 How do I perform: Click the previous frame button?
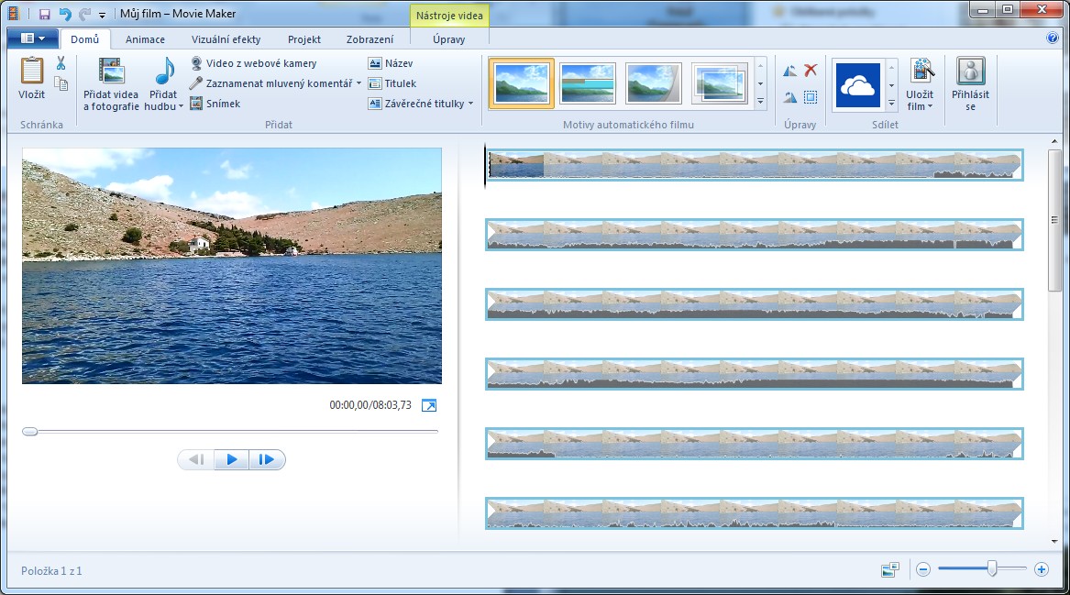[x=196, y=460]
